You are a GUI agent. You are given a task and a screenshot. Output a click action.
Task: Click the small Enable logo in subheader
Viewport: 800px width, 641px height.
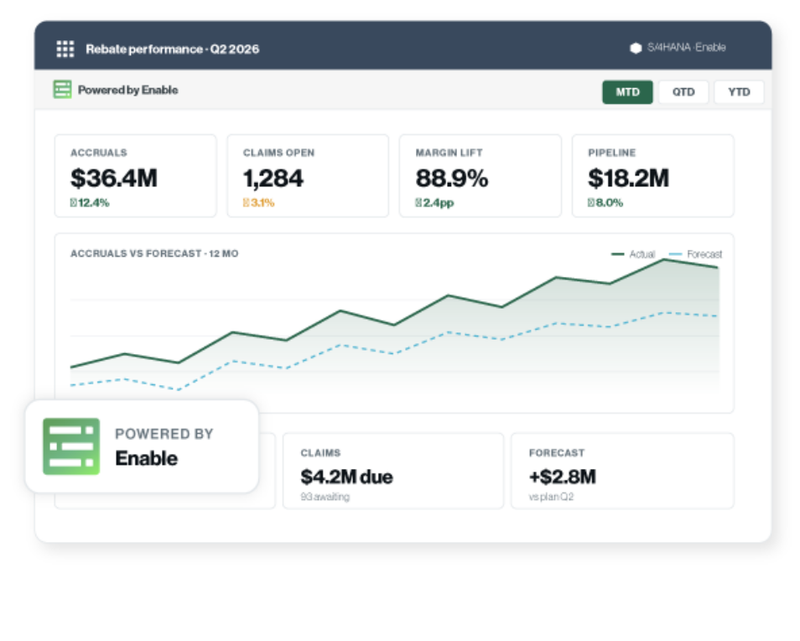pyautogui.click(x=62, y=89)
